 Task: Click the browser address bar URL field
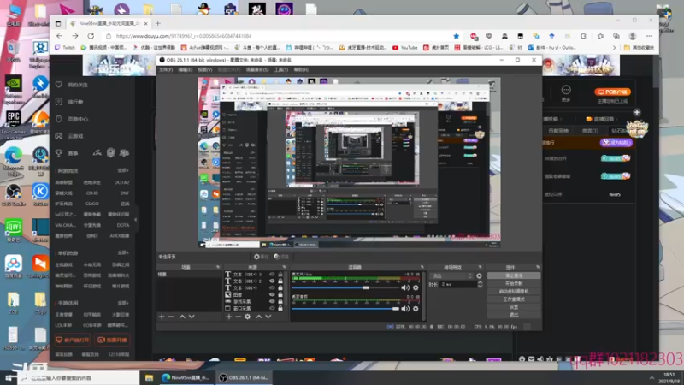[x=280, y=36]
